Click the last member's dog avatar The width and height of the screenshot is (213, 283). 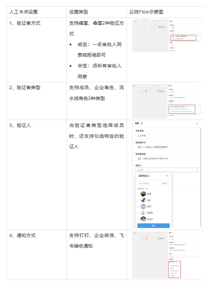coord(143,219)
